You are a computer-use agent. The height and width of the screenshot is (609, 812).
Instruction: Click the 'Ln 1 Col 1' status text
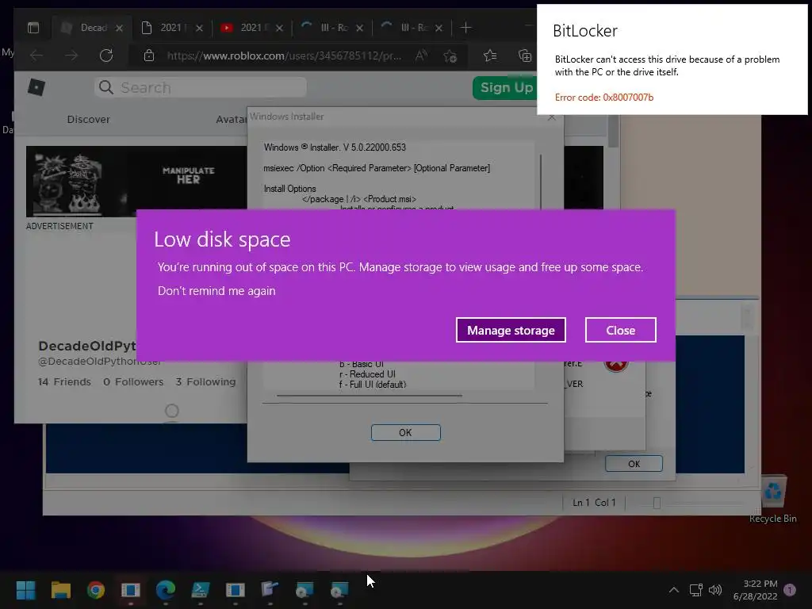[x=594, y=502]
